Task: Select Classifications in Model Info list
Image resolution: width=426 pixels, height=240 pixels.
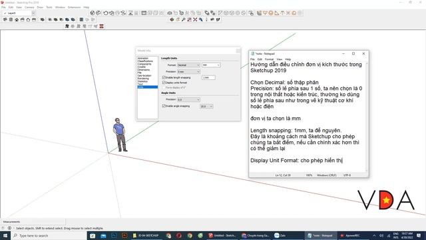Action: (145, 61)
